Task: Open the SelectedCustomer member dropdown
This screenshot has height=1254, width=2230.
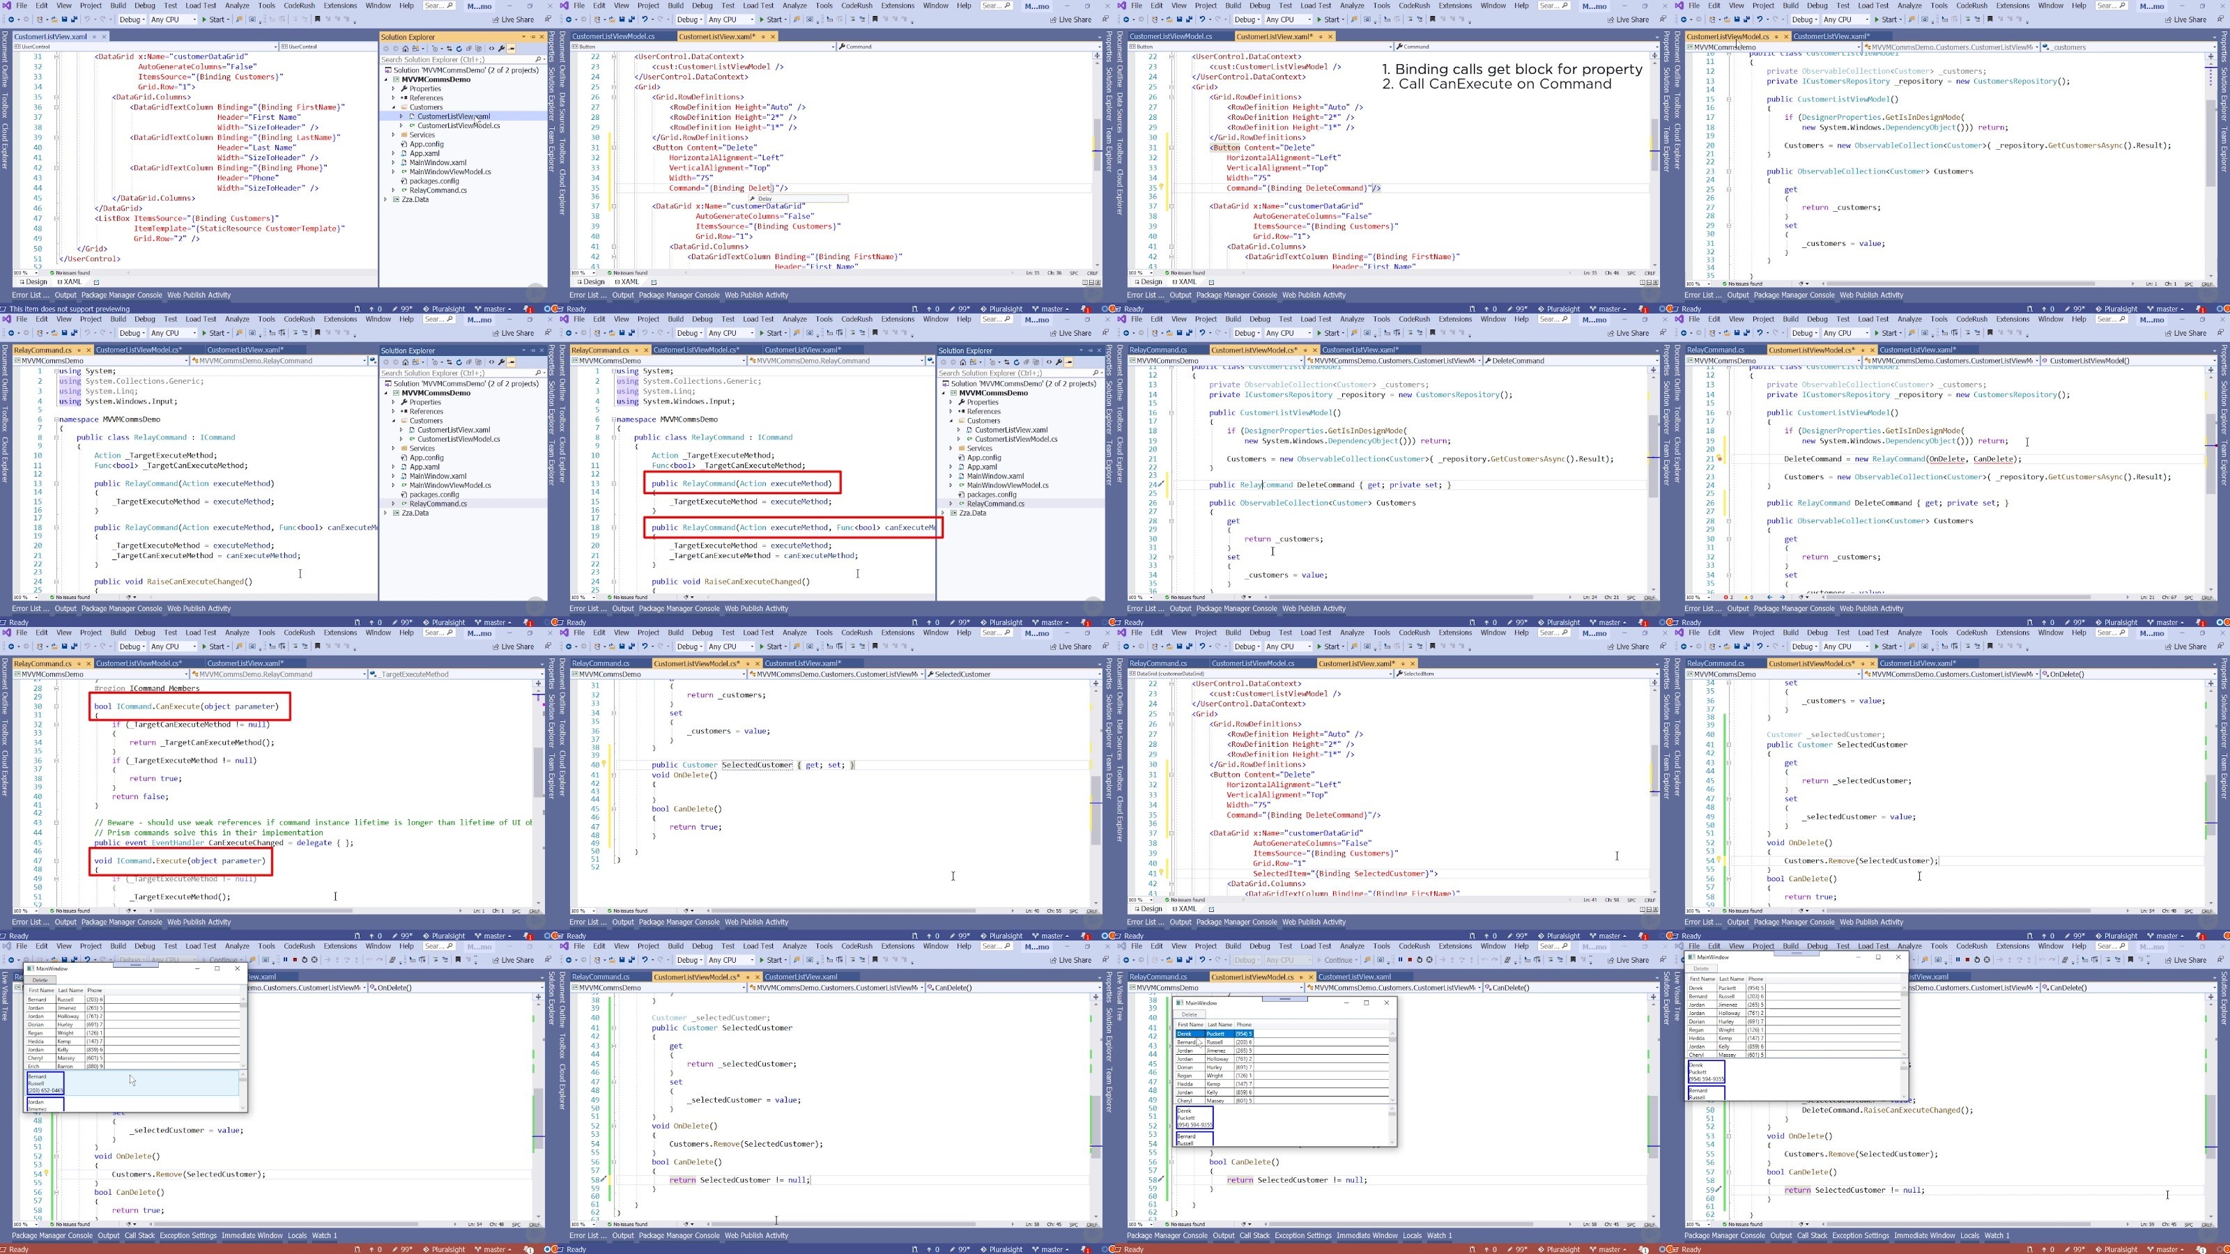Action: (1015, 674)
